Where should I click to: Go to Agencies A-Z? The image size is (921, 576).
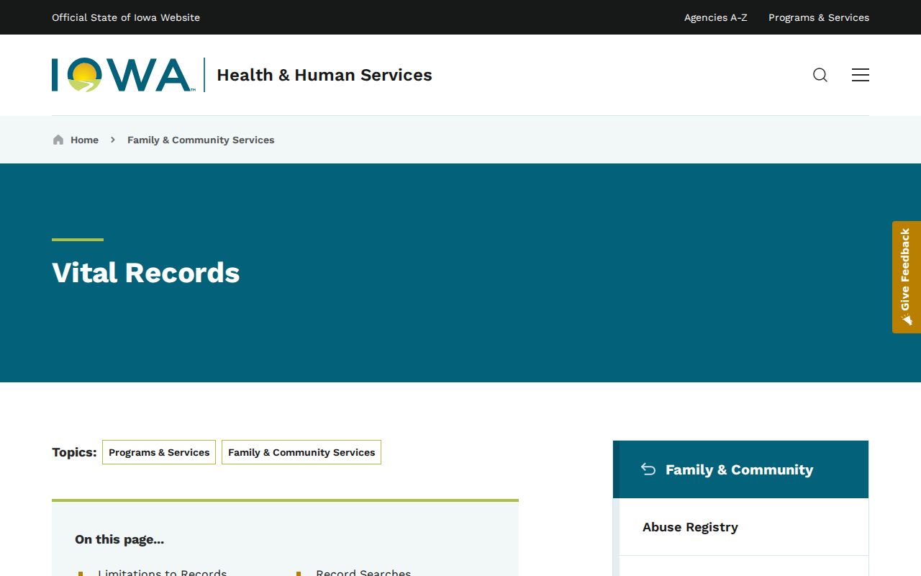pyautogui.click(x=716, y=17)
